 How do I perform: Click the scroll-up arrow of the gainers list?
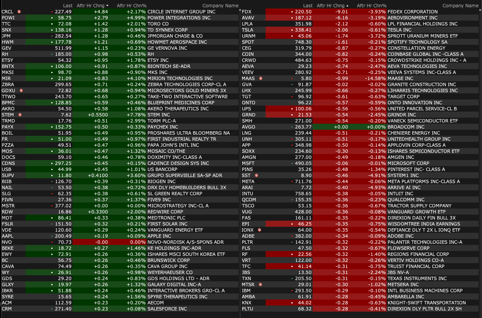(240, 10)
